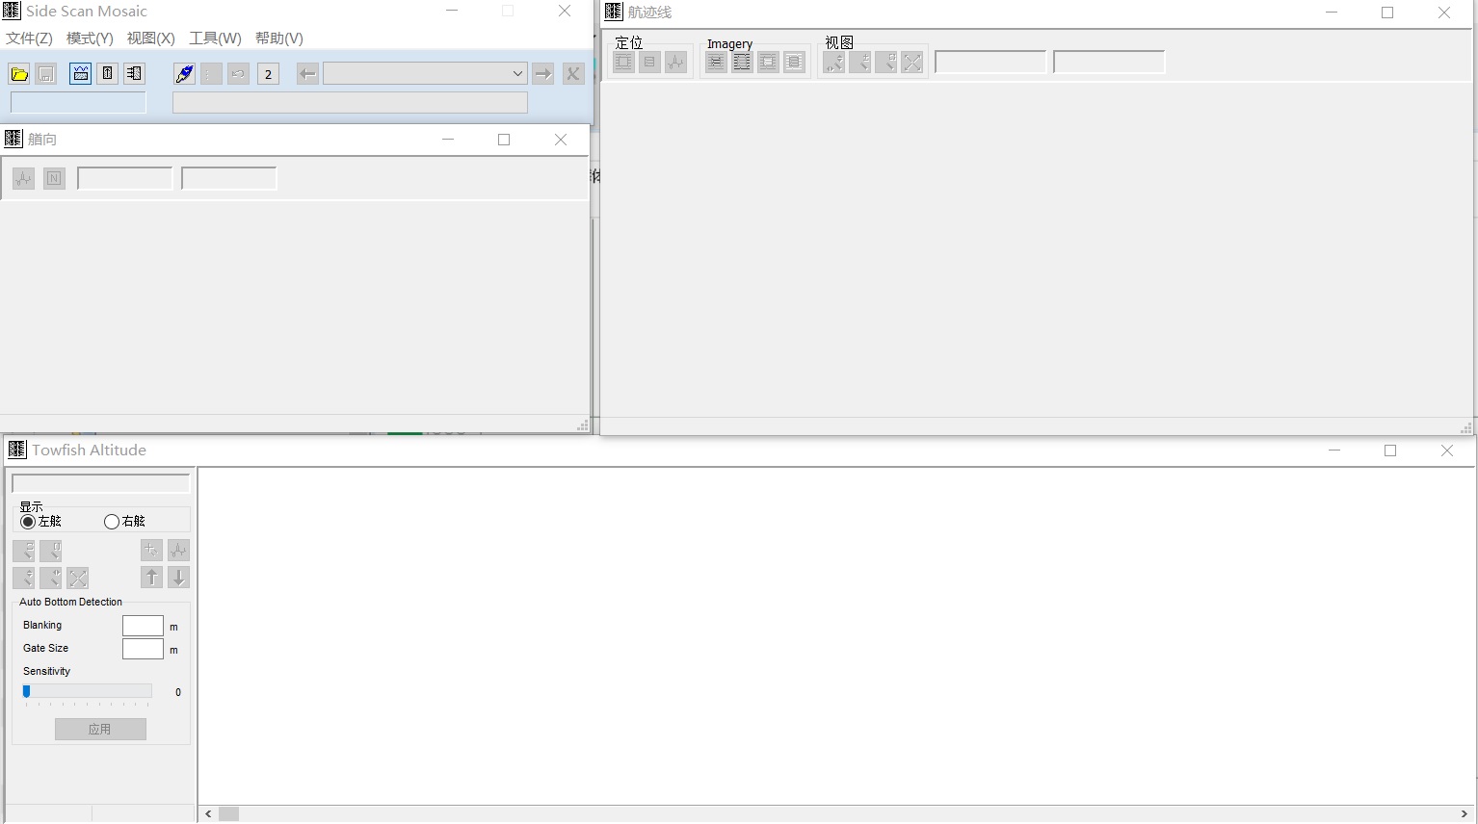Screen dimensions: 1478x824
Task: Select the 左舷 radio button
Action: click(x=28, y=522)
